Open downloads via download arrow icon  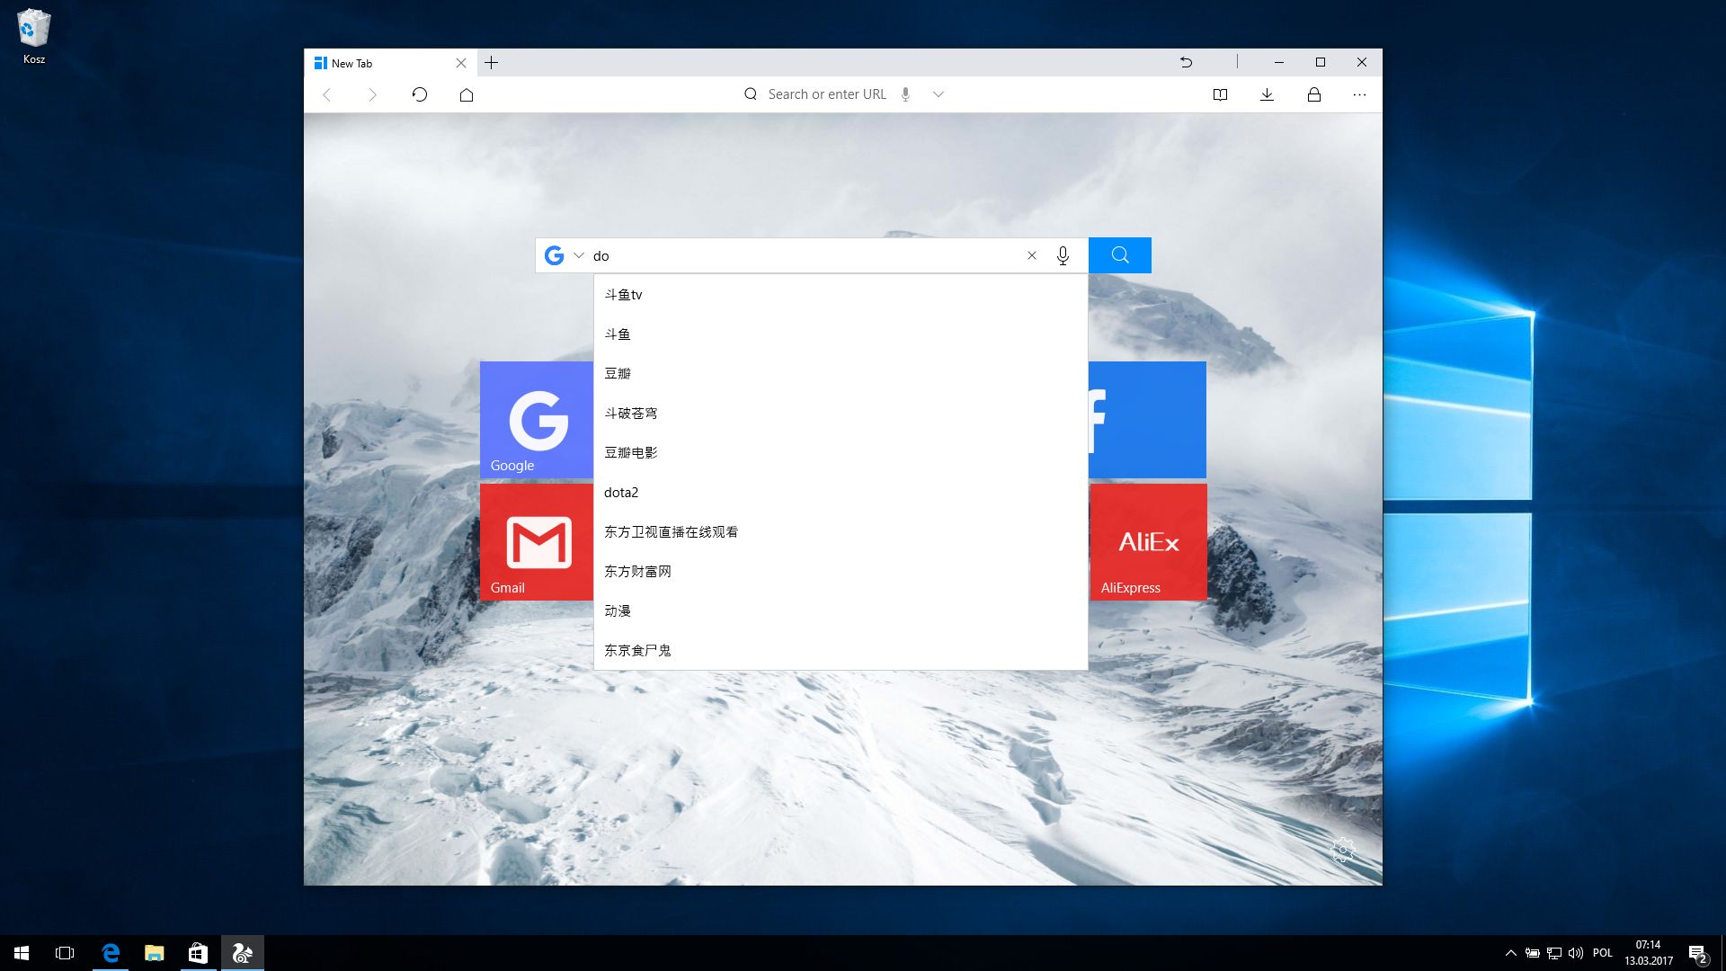(x=1267, y=94)
